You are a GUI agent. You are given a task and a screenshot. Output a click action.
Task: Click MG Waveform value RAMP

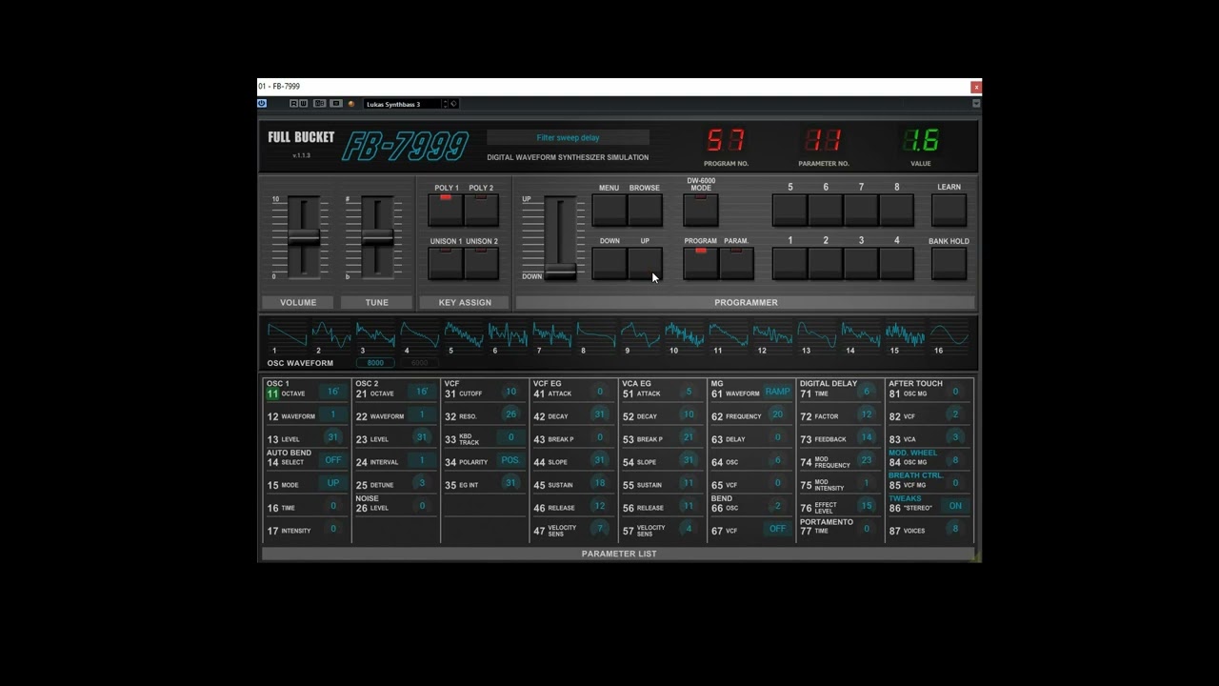[778, 393]
